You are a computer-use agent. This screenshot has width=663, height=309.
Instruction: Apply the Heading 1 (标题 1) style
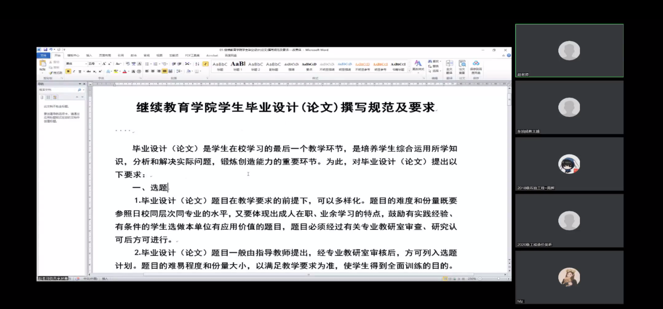pyautogui.click(x=238, y=66)
